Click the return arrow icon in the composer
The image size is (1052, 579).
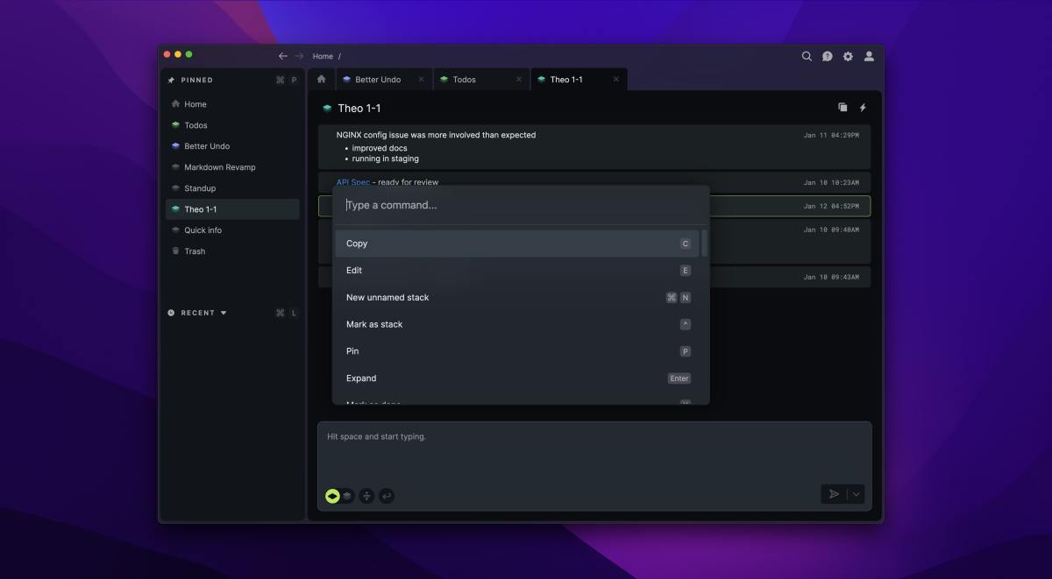386,496
